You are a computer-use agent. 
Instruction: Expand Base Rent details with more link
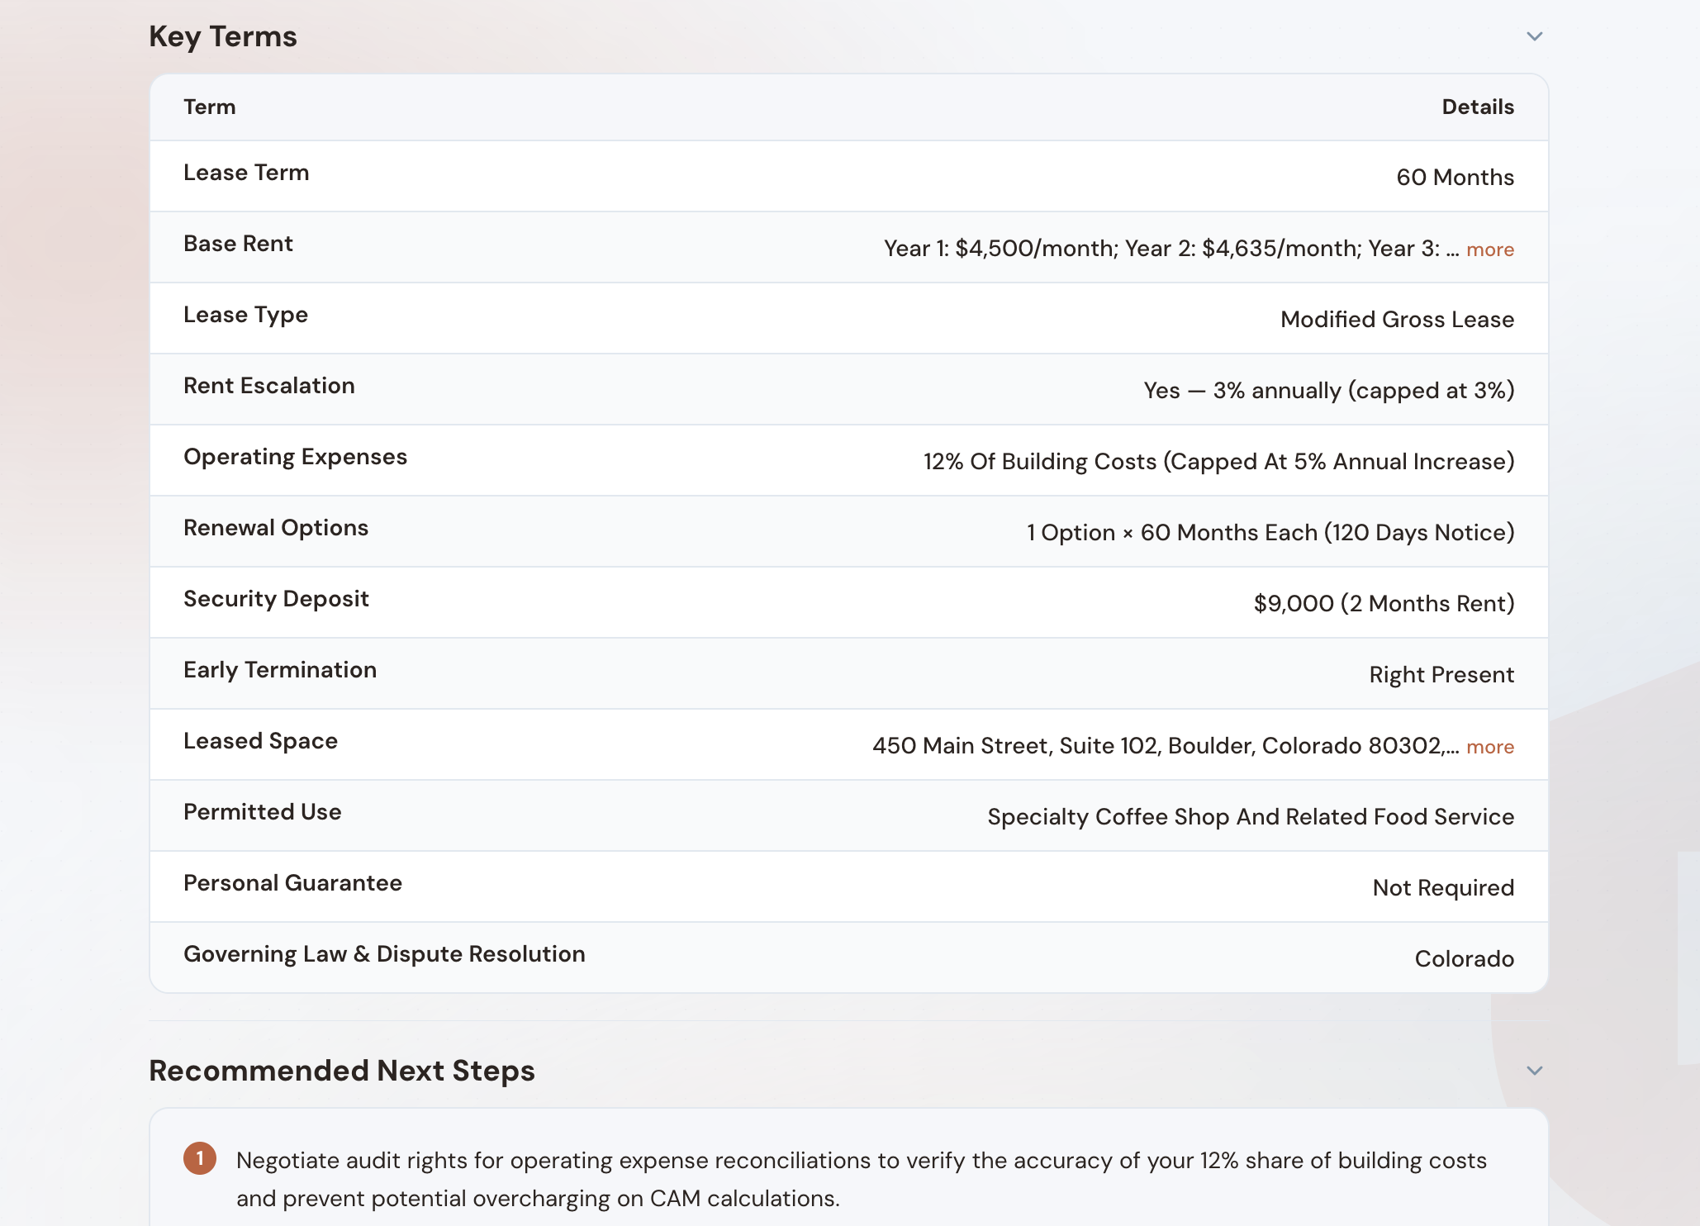[x=1489, y=249]
